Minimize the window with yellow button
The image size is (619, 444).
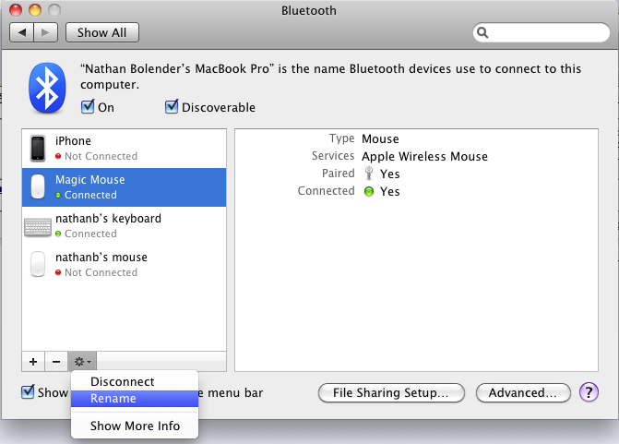(35, 10)
